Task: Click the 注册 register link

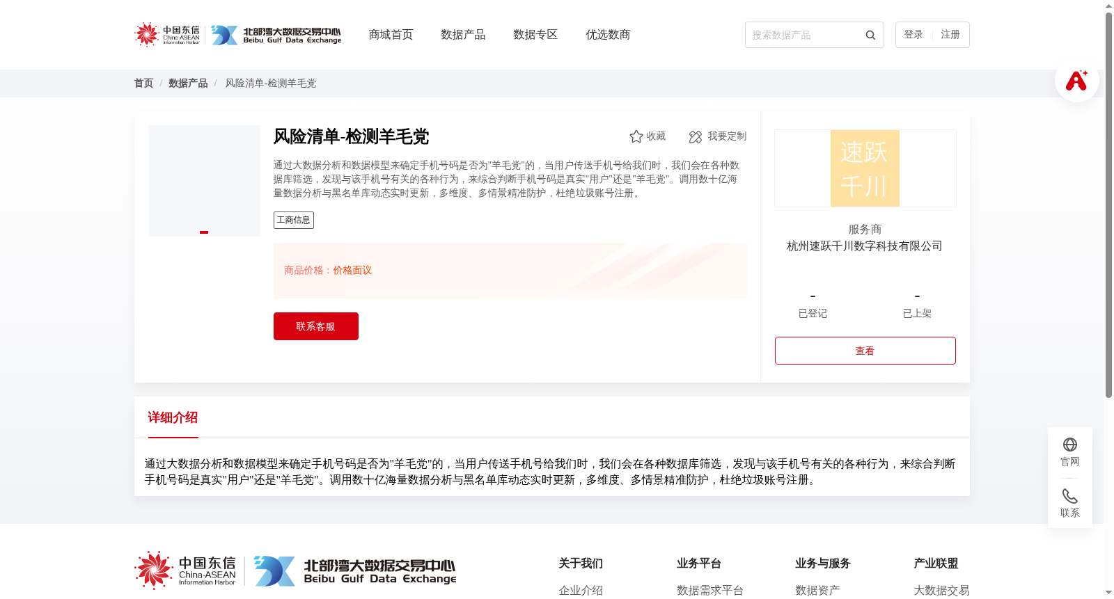Action: pyautogui.click(x=950, y=35)
